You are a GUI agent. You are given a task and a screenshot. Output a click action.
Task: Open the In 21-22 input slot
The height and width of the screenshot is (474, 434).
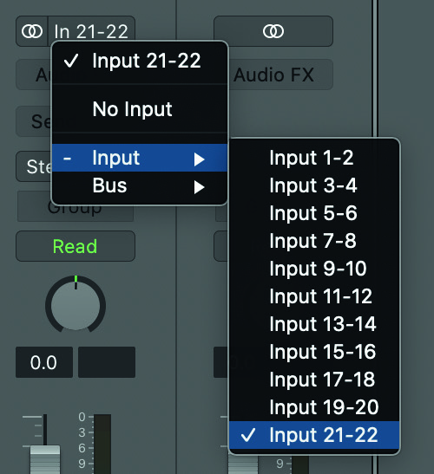[x=91, y=31]
